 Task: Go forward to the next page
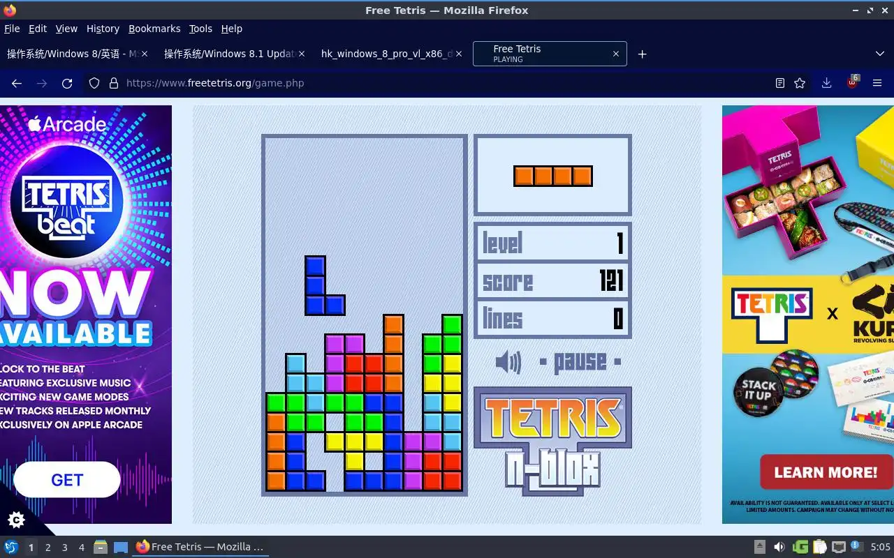42,83
